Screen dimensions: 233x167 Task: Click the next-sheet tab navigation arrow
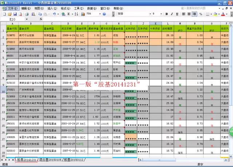click(x=9, y=160)
